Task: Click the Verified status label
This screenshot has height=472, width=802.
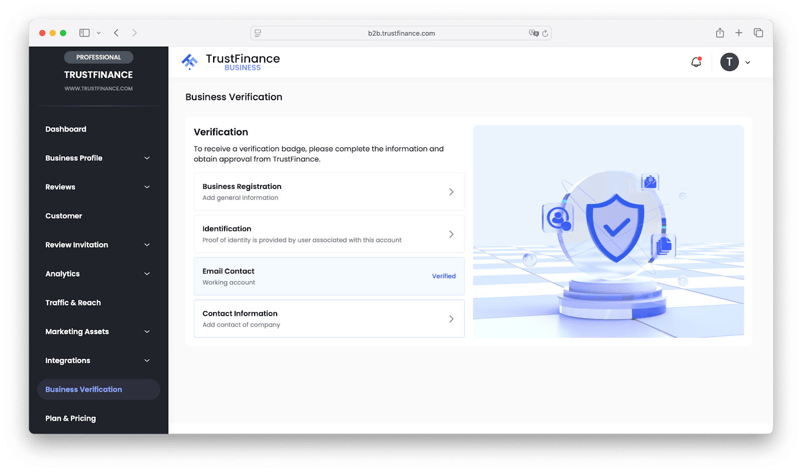Action: [444, 276]
